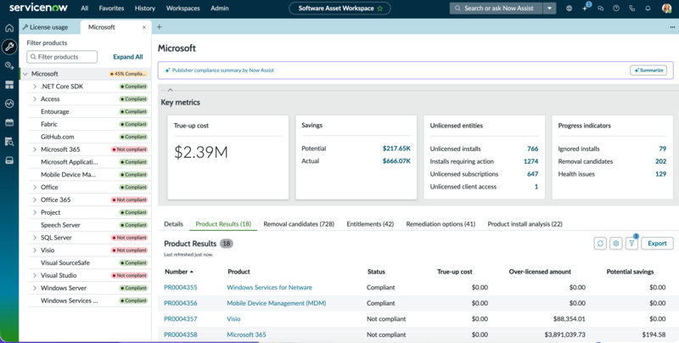679x343 pixels.
Task: Open the All menu
Action: pyautogui.click(x=85, y=8)
